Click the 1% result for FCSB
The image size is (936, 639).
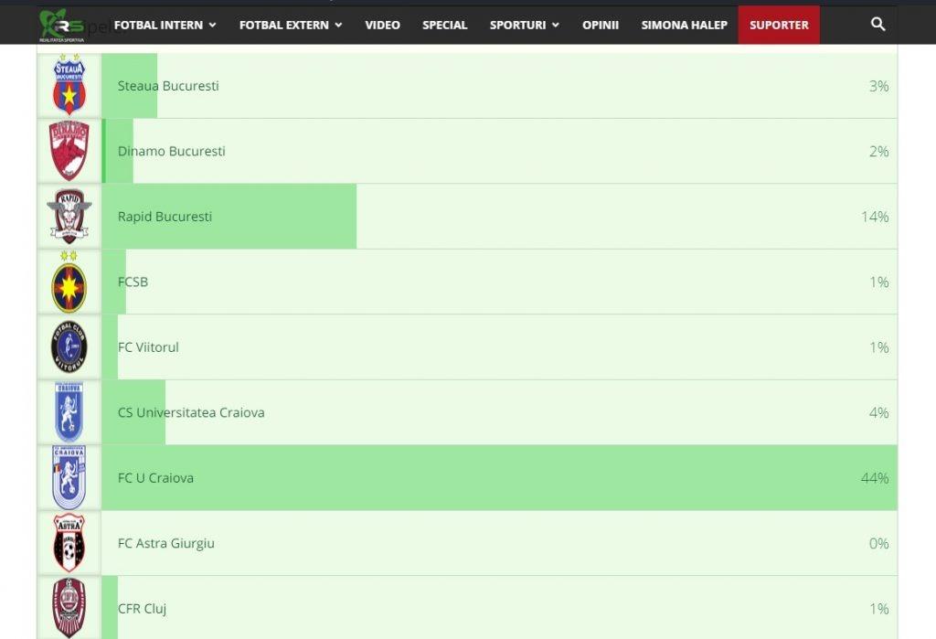click(x=878, y=282)
